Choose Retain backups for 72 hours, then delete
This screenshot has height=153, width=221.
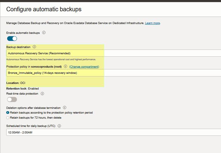pyautogui.click(x=8, y=117)
